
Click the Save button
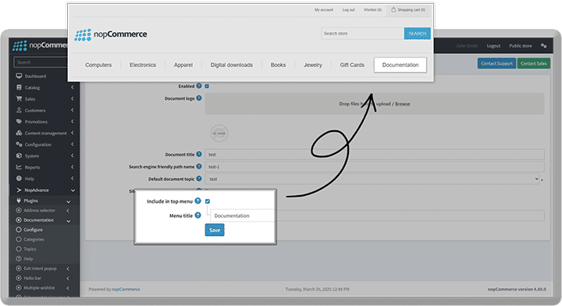(x=215, y=230)
